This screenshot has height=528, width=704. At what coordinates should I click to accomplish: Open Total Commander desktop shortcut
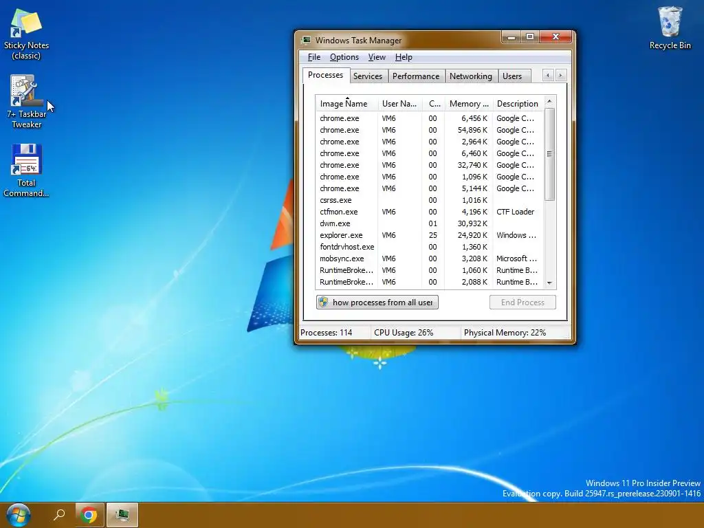26,170
